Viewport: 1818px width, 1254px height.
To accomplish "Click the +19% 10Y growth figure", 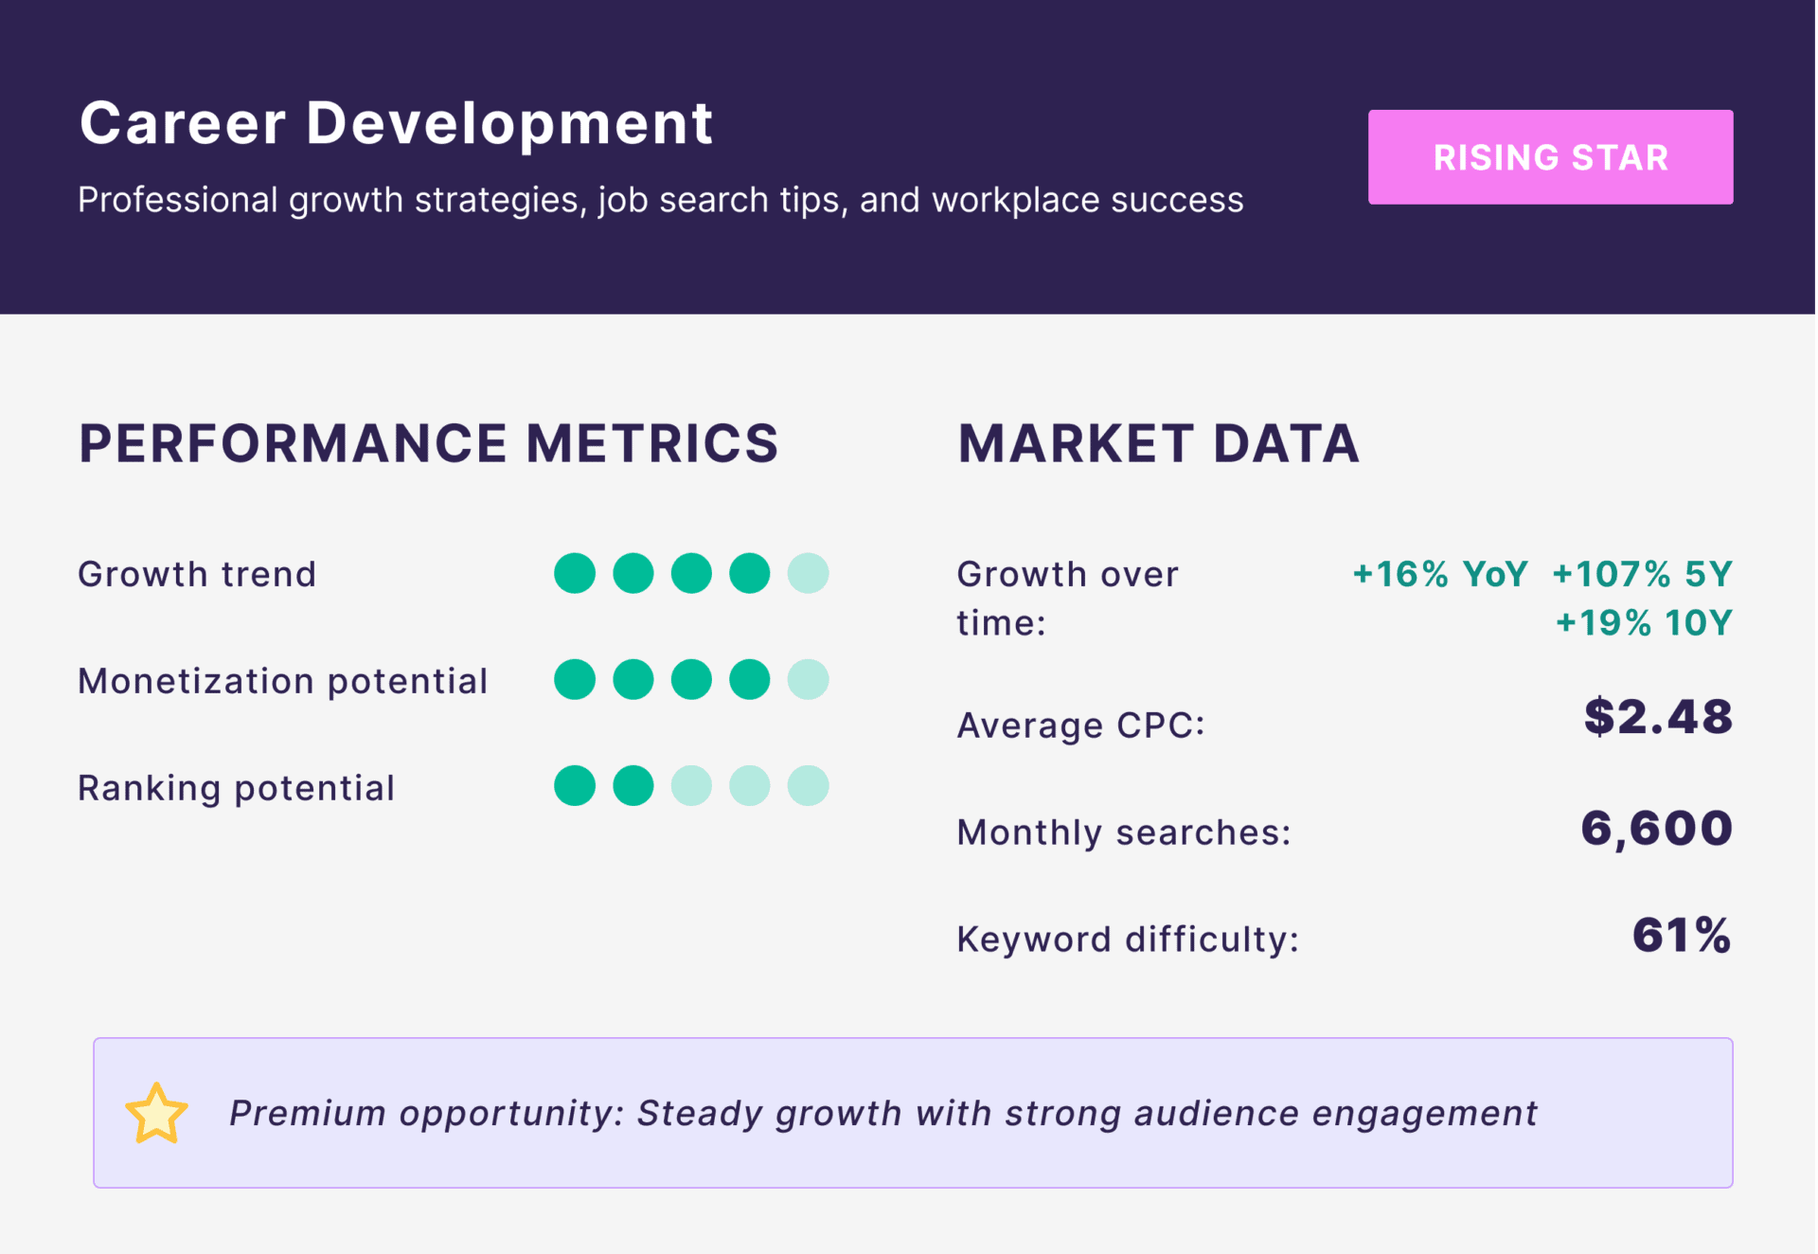I will (1644, 623).
